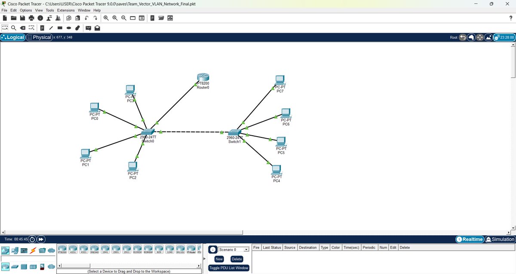Click the Power Cycle Devices reset button
The height and width of the screenshot is (274, 516).
pyautogui.click(x=32, y=239)
